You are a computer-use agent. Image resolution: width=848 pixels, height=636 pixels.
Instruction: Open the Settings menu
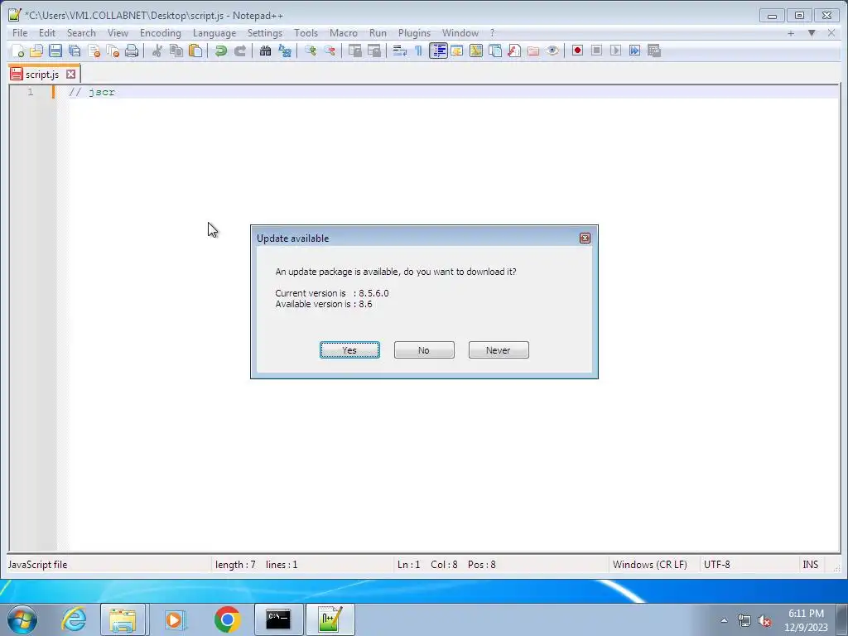pos(265,33)
